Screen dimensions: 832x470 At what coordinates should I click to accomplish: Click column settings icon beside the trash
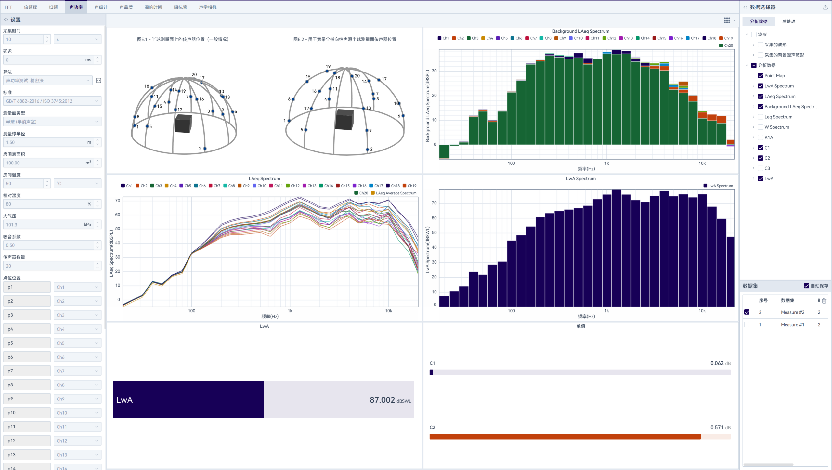pyautogui.click(x=819, y=301)
